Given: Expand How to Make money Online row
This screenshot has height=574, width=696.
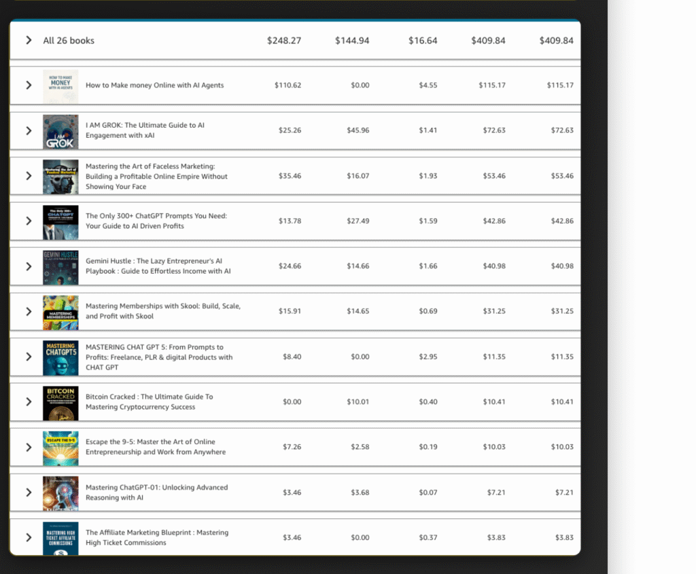Looking at the screenshot, I should 29,85.
